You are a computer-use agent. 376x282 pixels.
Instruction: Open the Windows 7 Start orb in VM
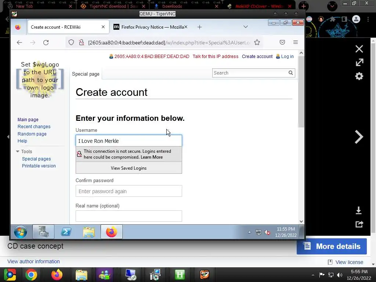click(21, 232)
